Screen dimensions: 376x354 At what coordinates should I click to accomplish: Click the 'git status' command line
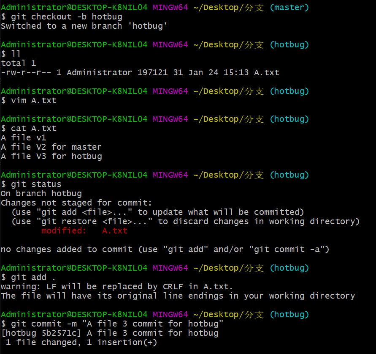pos(31,184)
